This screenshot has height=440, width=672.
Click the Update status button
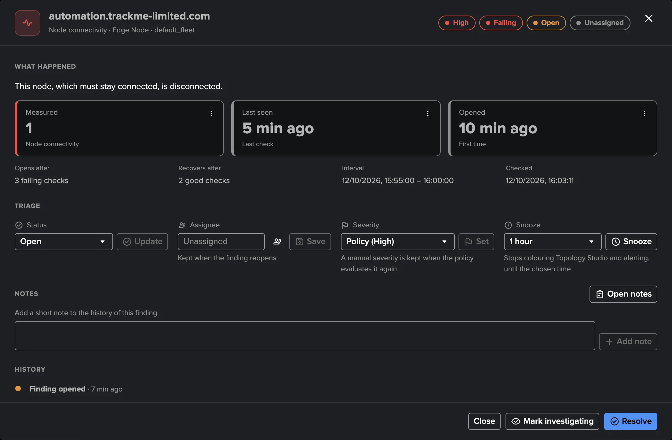click(x=142, y=242)
